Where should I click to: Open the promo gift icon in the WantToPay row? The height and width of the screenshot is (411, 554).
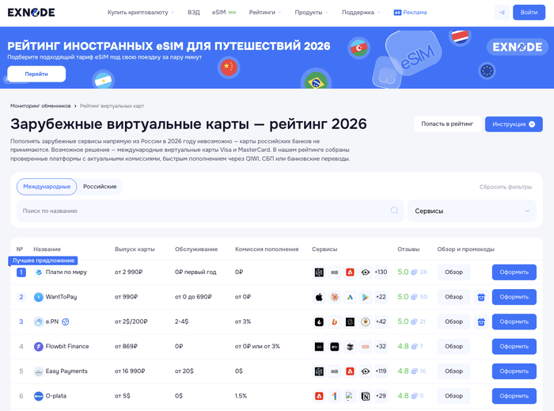[481, 297]
